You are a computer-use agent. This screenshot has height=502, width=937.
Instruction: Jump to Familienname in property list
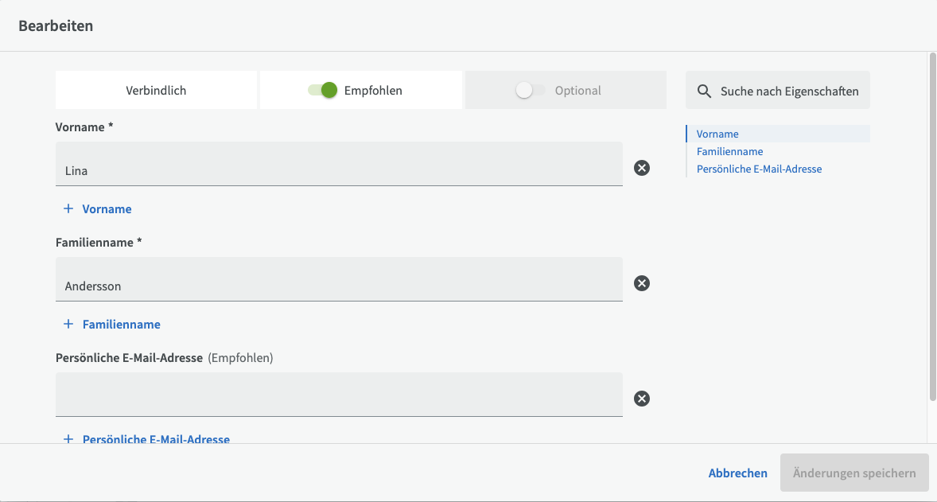point(729,152)
